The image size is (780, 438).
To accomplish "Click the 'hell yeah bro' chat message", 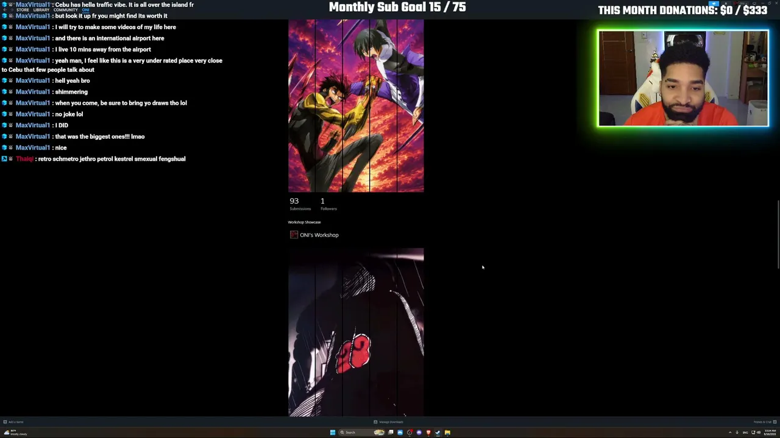I will click(72, 81).
